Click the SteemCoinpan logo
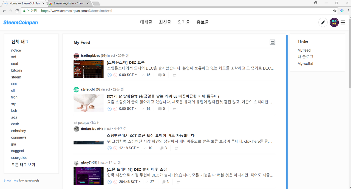 (x=21, y=22)
